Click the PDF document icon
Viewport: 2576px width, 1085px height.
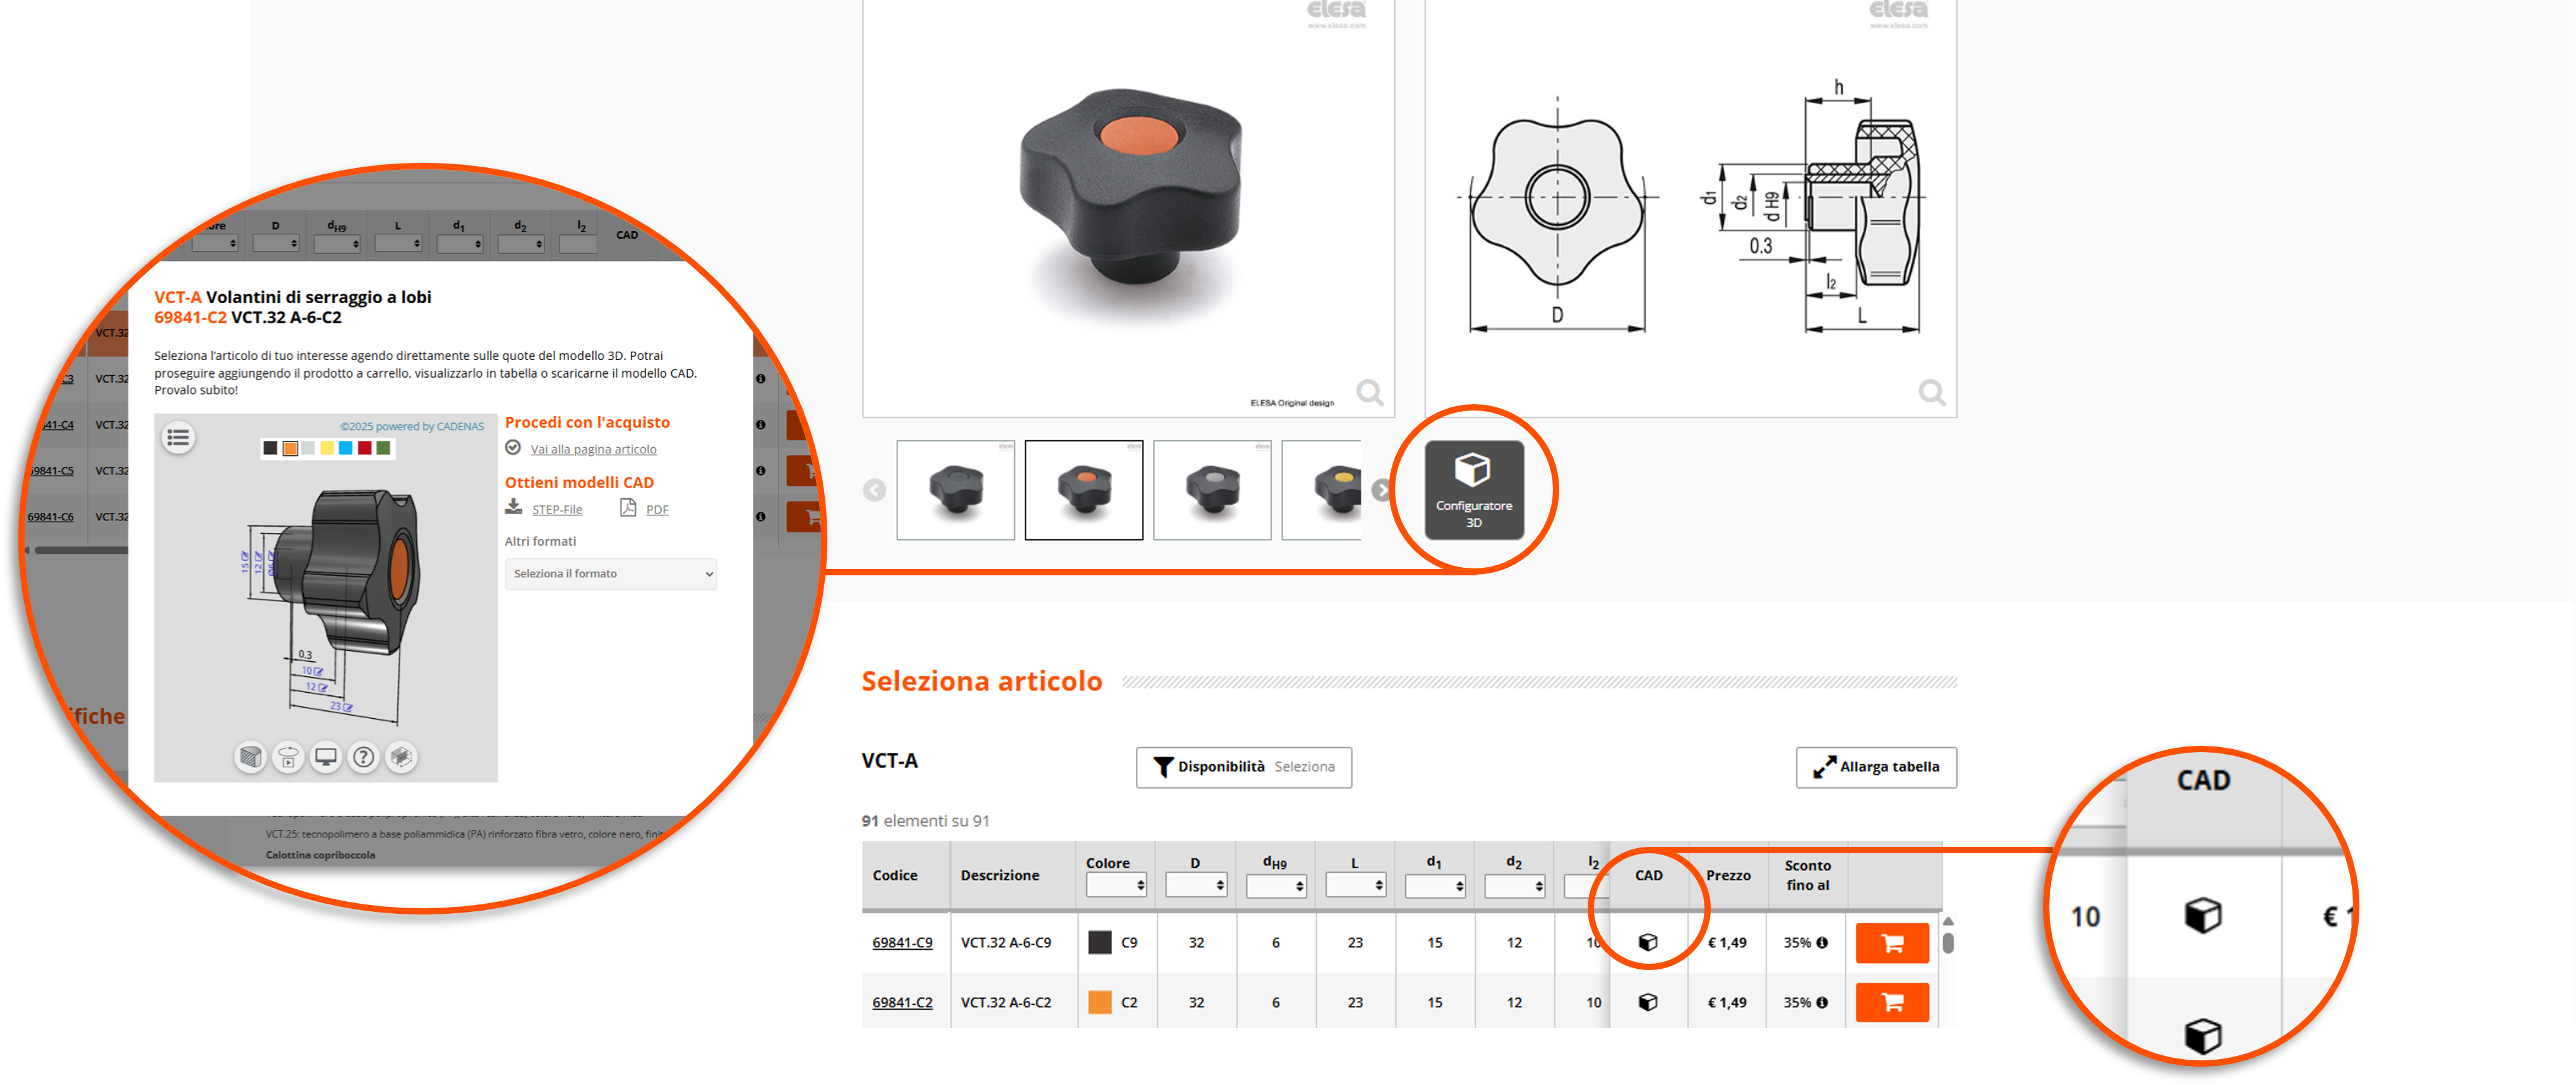pyautogui.click(x=628, y=507)
